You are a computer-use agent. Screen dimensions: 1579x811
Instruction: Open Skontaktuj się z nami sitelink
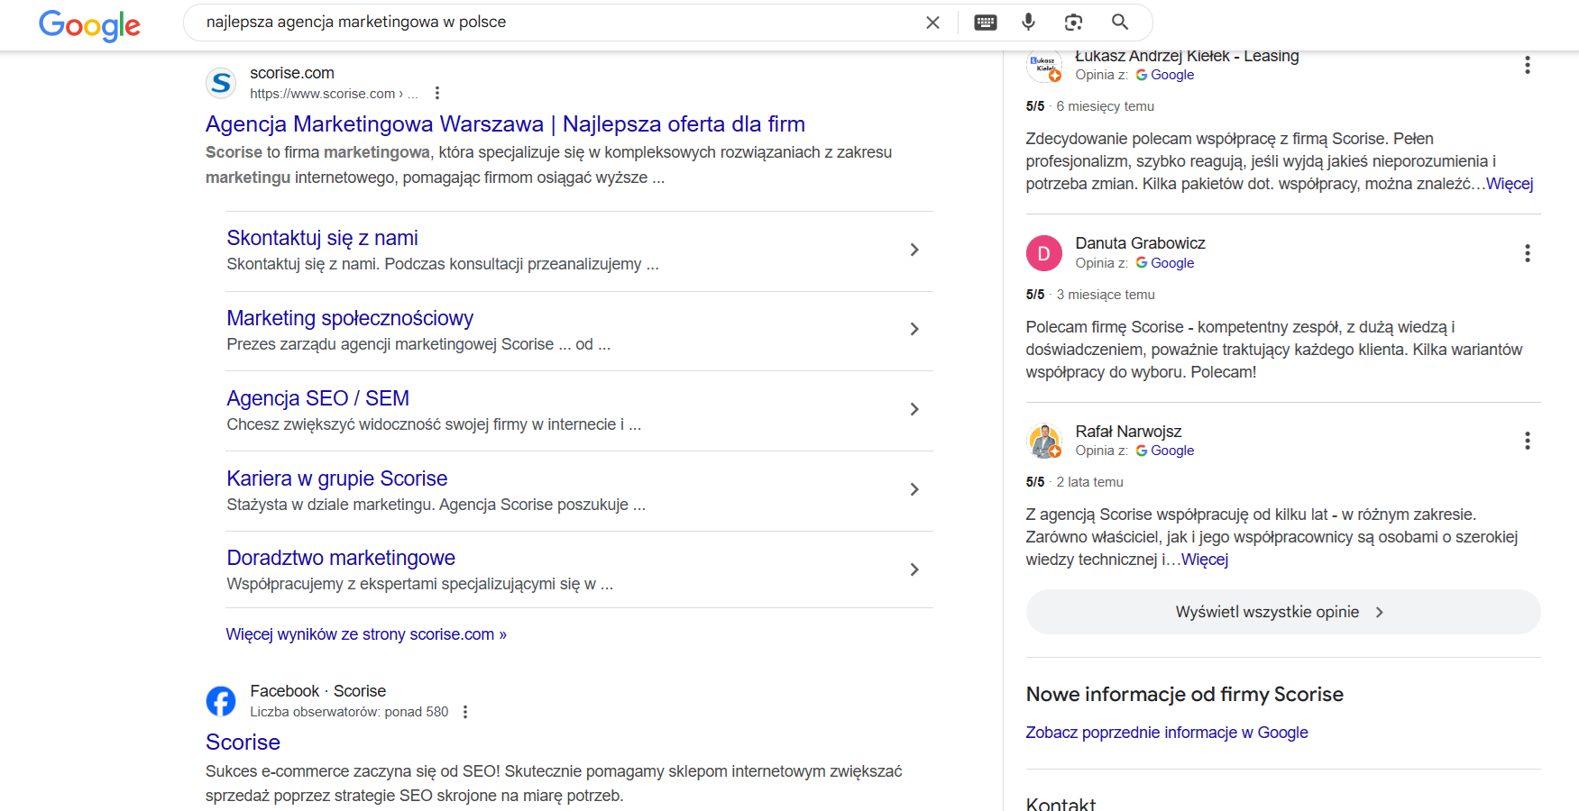(322, 238)
